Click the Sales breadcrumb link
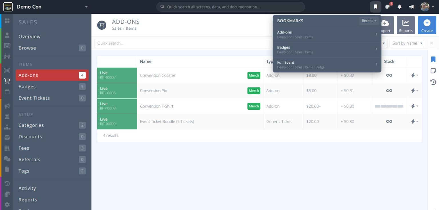Screen dimensions: 439x210 [117, 28]
